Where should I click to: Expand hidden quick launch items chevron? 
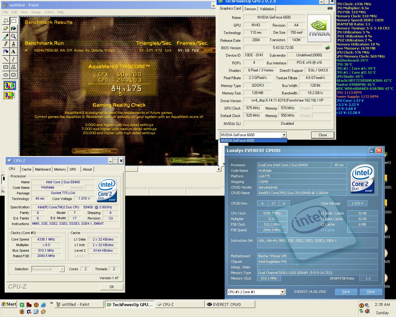(51, 303)
